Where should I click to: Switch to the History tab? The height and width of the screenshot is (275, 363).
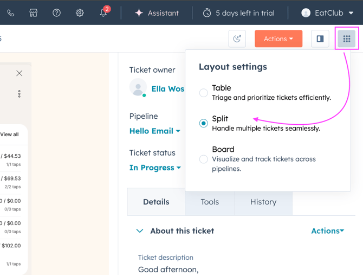point(263,202)
